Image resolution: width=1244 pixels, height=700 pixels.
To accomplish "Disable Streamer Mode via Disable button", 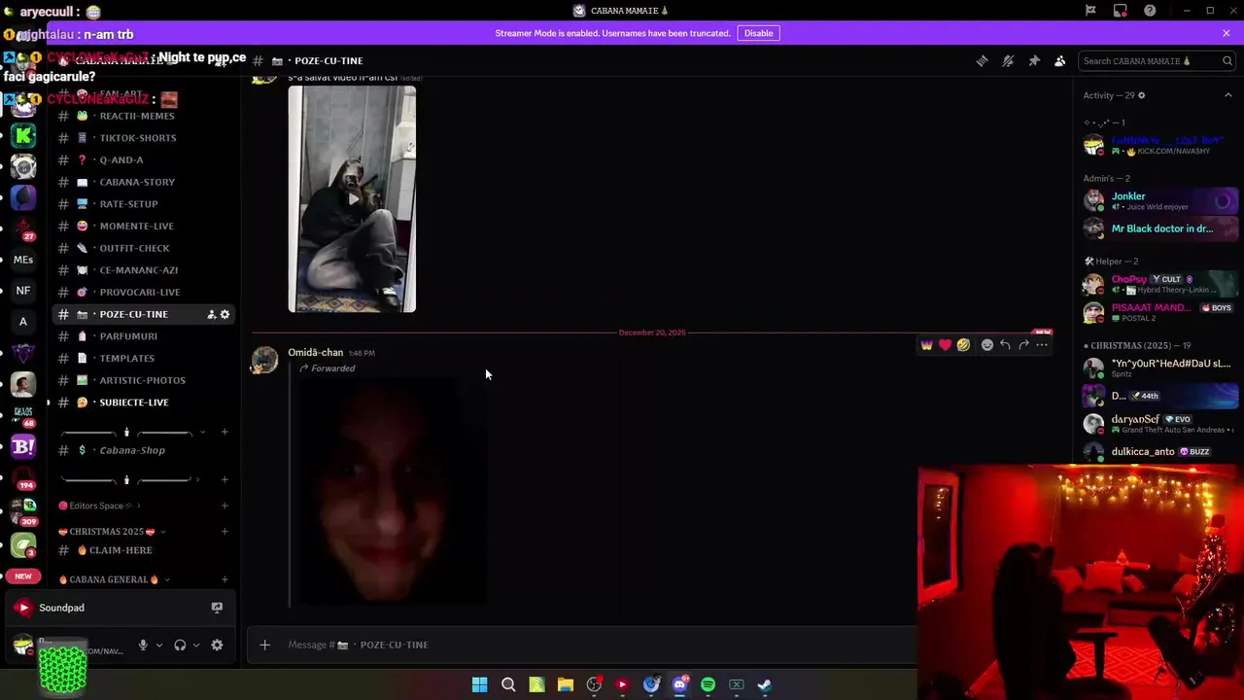I will pyautogui.click(x=758, y=33).
